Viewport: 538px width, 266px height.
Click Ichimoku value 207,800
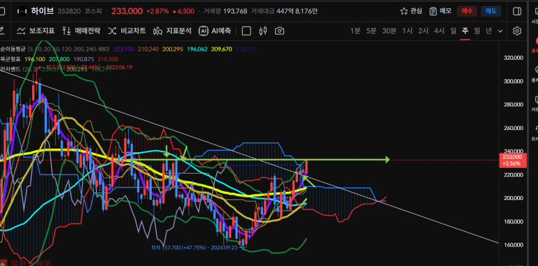[59, 59]
